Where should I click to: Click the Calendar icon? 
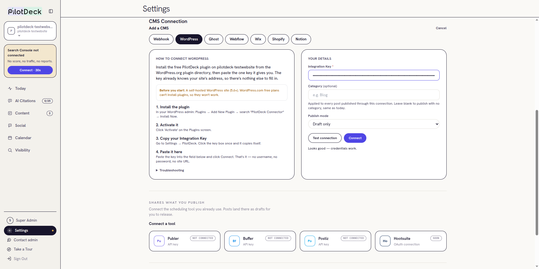coord(10,138)
